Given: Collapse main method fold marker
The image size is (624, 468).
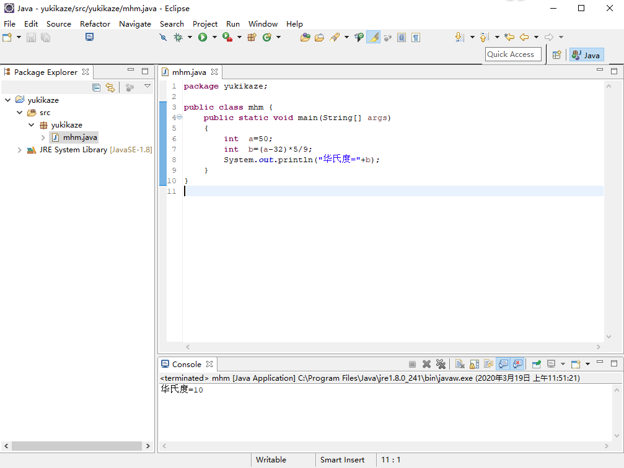Looking at the screenshot, I should (180, 117).
